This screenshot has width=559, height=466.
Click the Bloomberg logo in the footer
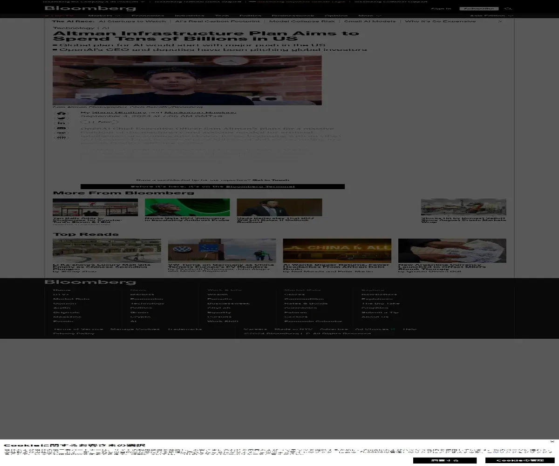tap(90, 282)
